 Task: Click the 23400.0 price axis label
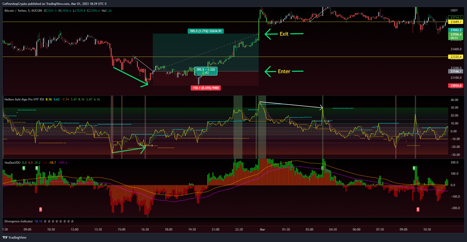pos(456,49)
